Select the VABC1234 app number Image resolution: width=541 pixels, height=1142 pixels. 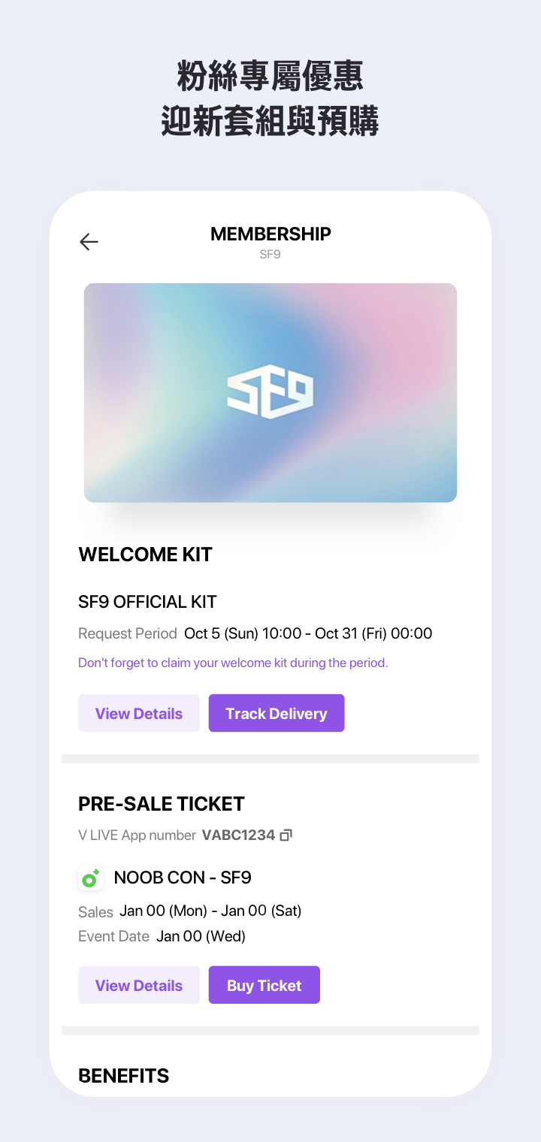pyautogui.click(x=238, y=835)
